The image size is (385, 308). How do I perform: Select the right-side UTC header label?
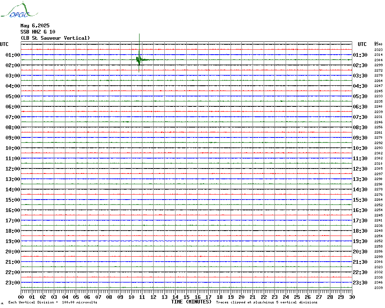coord(362,44)
